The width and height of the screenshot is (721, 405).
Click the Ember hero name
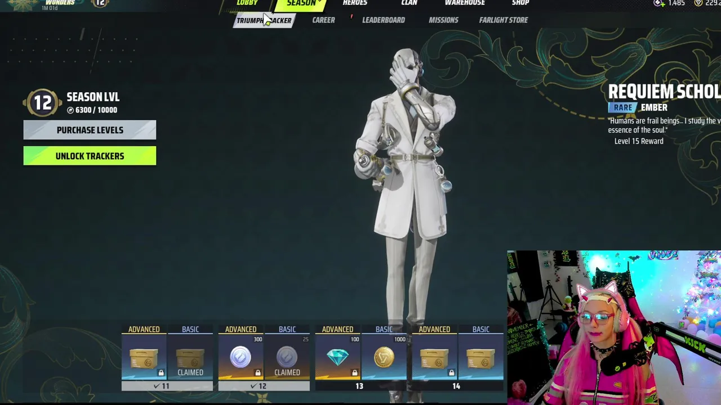click(x=654, y=107)
